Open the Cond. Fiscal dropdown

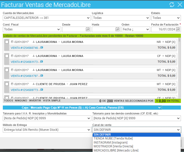tap(32, 29)
